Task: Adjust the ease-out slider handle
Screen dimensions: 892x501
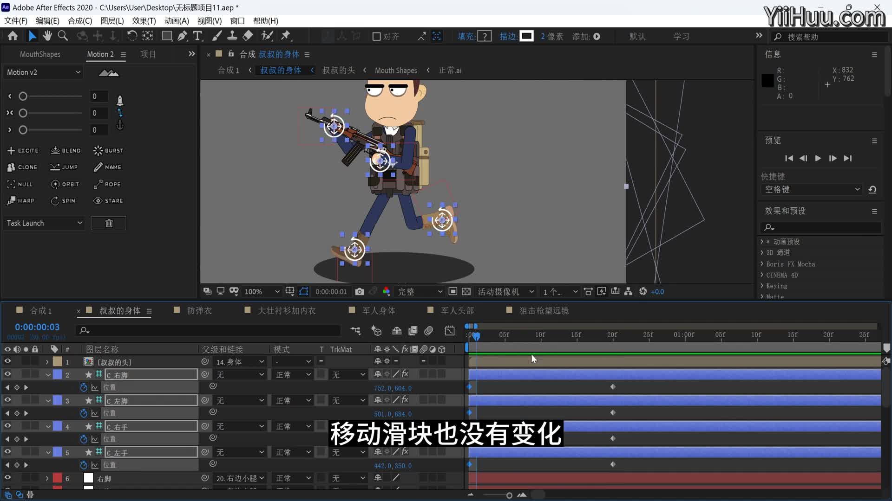Action: (23, 130)
